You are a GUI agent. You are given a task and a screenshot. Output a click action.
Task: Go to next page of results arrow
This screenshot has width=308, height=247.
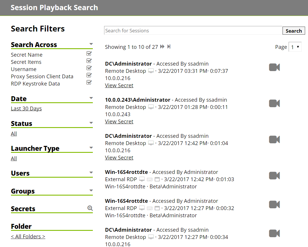coord(162,47)
